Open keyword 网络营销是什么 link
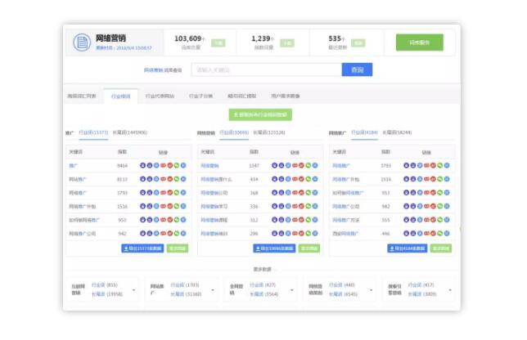The image size is (527, 340). tap(216, 180)
